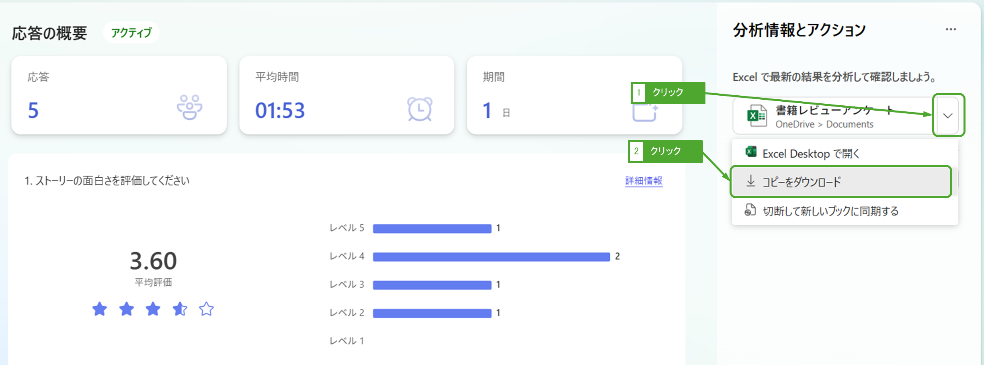This screenshot has height=365, width=984.
Task: Click the アクティブ status badge
Action: coord(131,33)
